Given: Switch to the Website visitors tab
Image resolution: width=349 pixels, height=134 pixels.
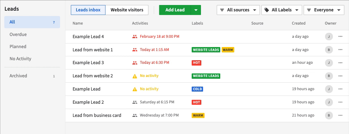Looking at the screenshot, I should [x=127, y=10].
